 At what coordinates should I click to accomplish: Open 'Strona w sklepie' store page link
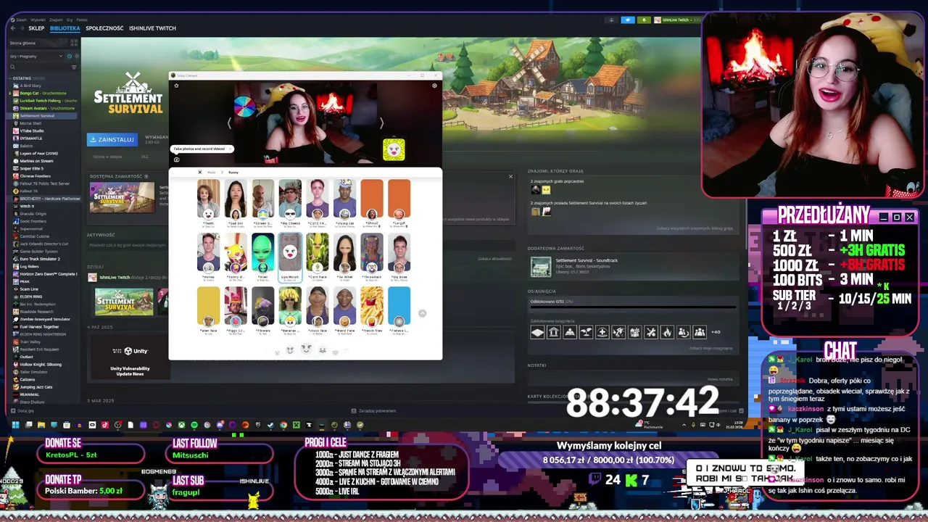(107, 157)
